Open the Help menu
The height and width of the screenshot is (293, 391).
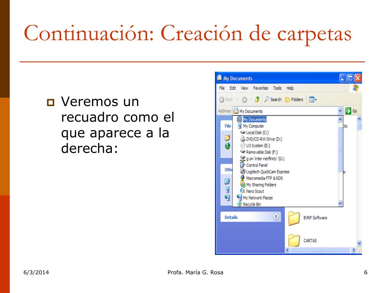click(290, 88)
